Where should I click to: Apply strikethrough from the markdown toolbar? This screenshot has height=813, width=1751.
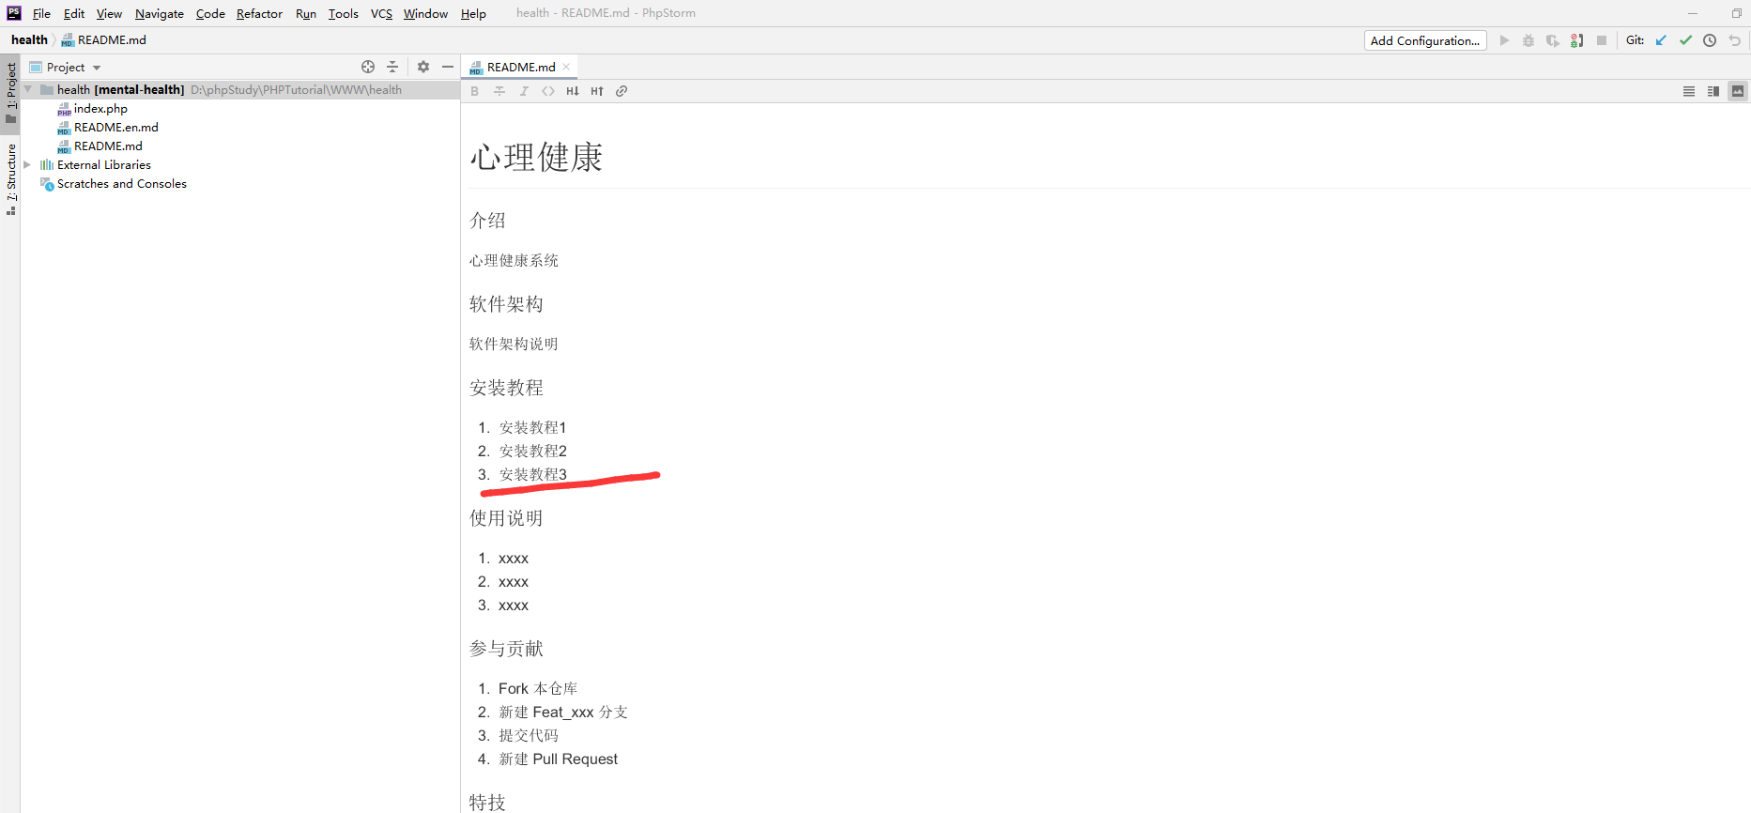(499, 91)
